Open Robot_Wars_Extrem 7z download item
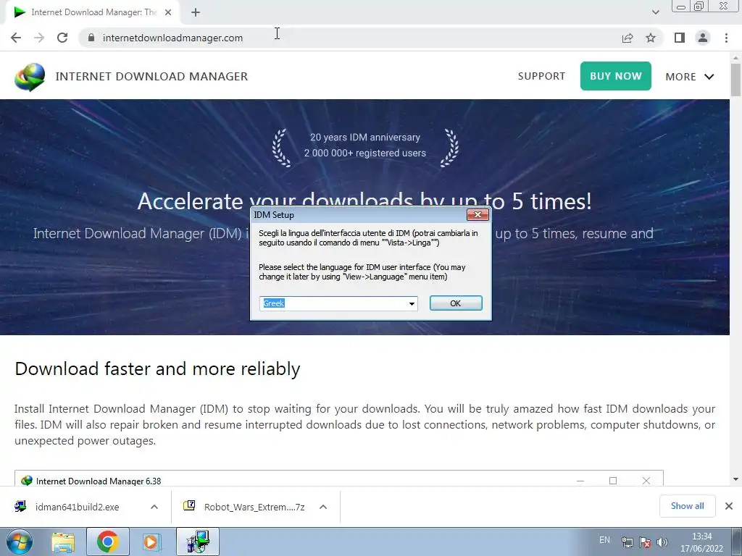This screenshot has width=742, height=556. coord(254,507)
